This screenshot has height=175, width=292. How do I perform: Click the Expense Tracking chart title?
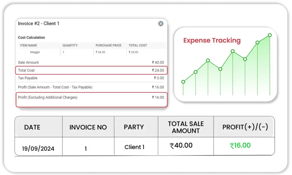[212, 40]
